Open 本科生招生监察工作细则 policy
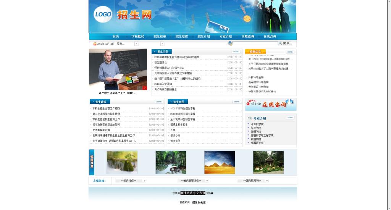The image size is (391, 210). [x=106, y=108]
